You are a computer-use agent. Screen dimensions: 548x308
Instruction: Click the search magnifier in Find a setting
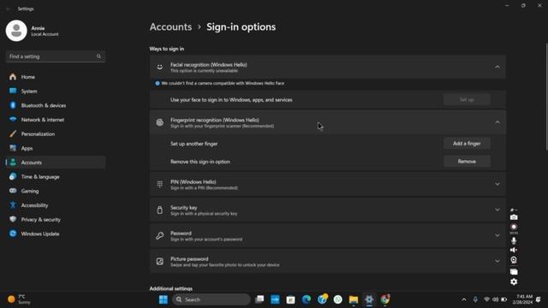[98, 56]
